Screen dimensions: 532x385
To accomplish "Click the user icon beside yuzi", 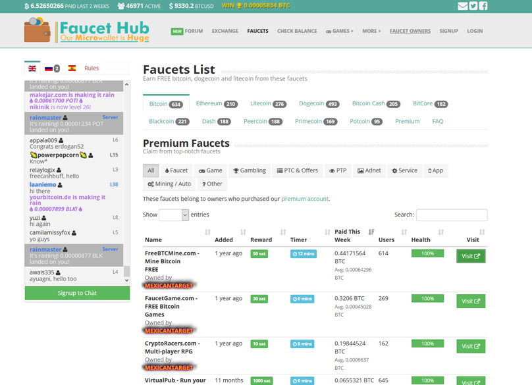I will click(x=43, y=218).
